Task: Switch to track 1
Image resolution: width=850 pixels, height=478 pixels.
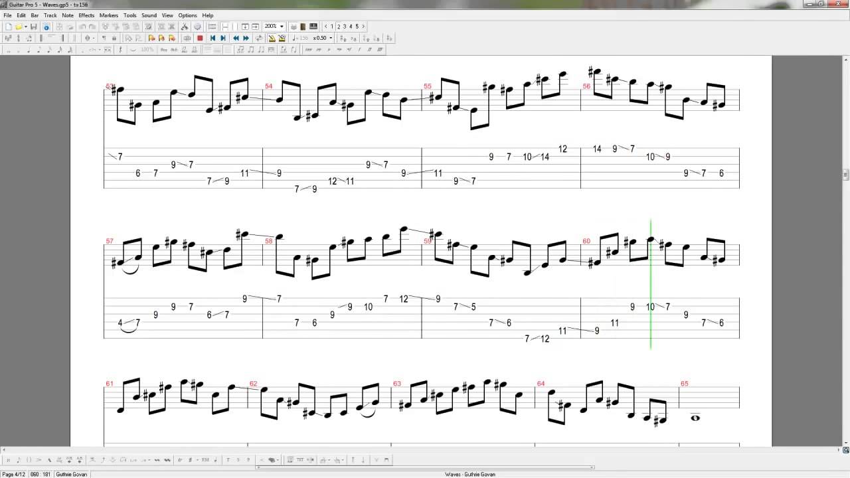Action: (x=332, y=27)
